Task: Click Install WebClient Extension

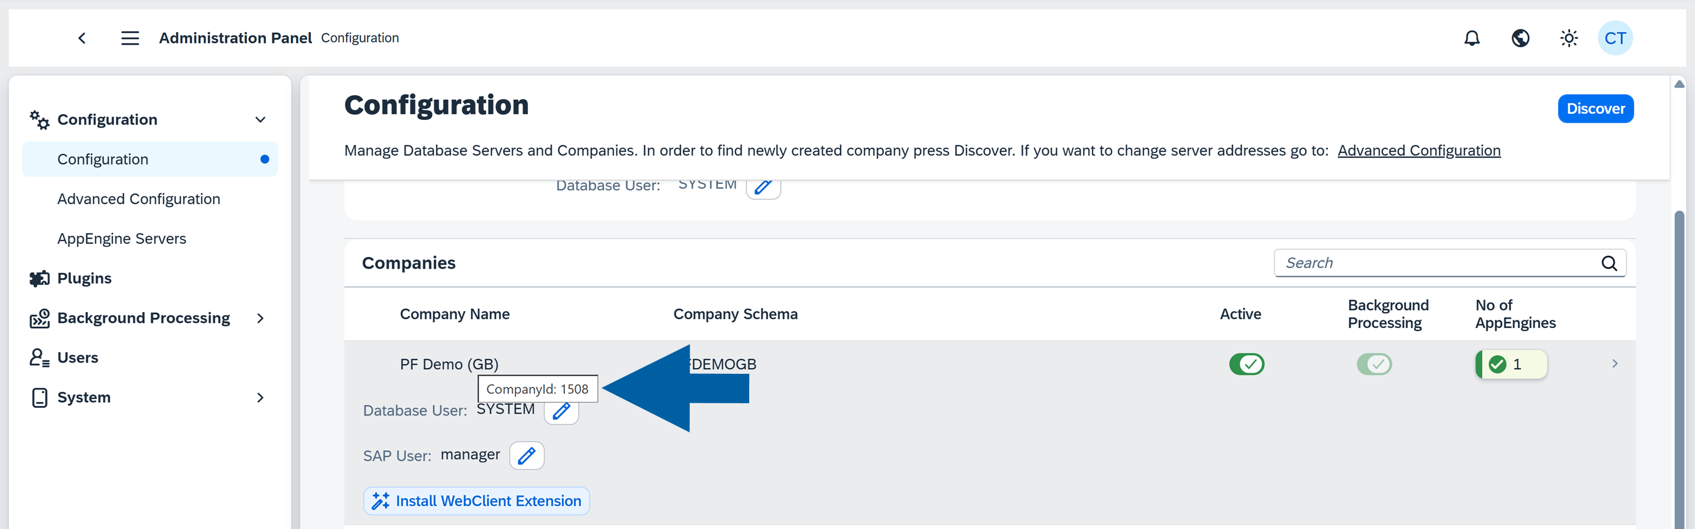Action: pos(476,501)
